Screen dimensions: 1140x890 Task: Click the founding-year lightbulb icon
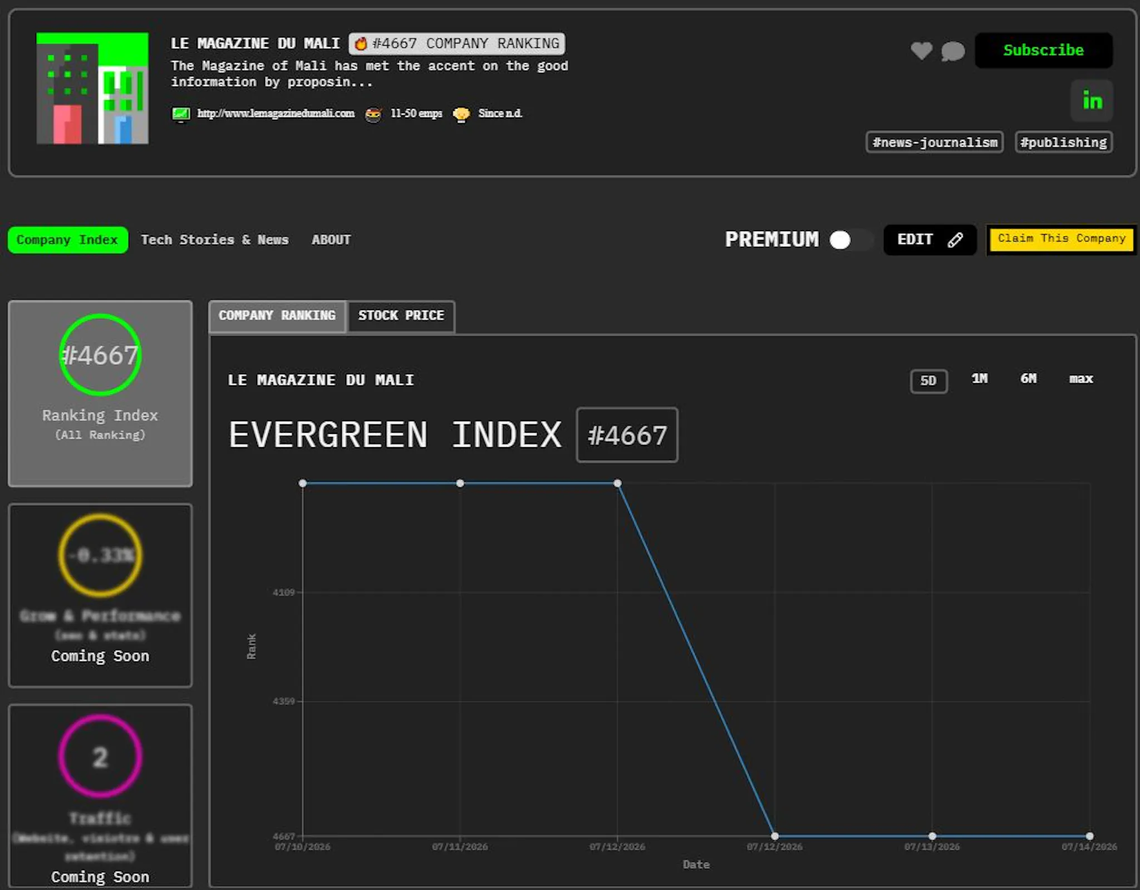point(461,114)
